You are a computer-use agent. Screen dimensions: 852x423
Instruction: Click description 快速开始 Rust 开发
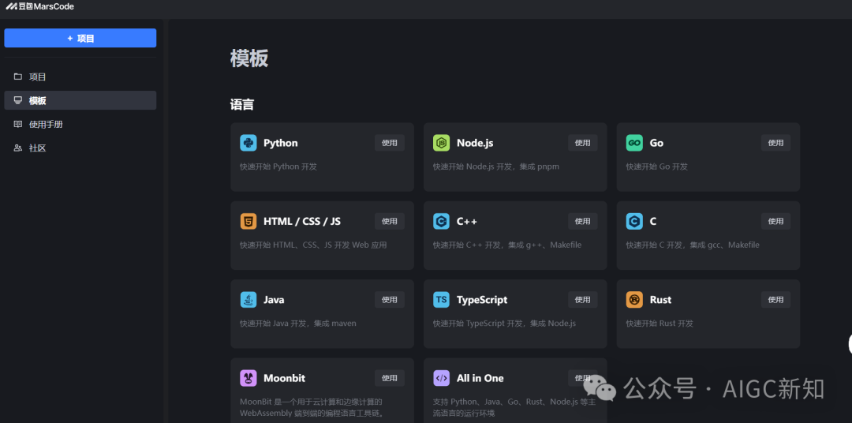tap(660, 323)
